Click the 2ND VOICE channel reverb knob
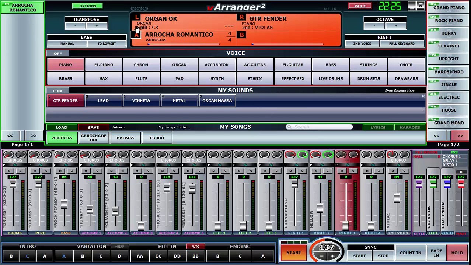Screen dimensions: 471x265 point(392,155)
